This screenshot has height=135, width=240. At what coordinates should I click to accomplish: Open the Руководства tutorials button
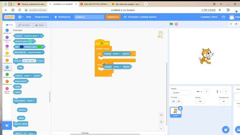coord(63,17)
